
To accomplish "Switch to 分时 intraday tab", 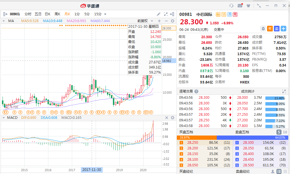I will (x=28, y=14).
